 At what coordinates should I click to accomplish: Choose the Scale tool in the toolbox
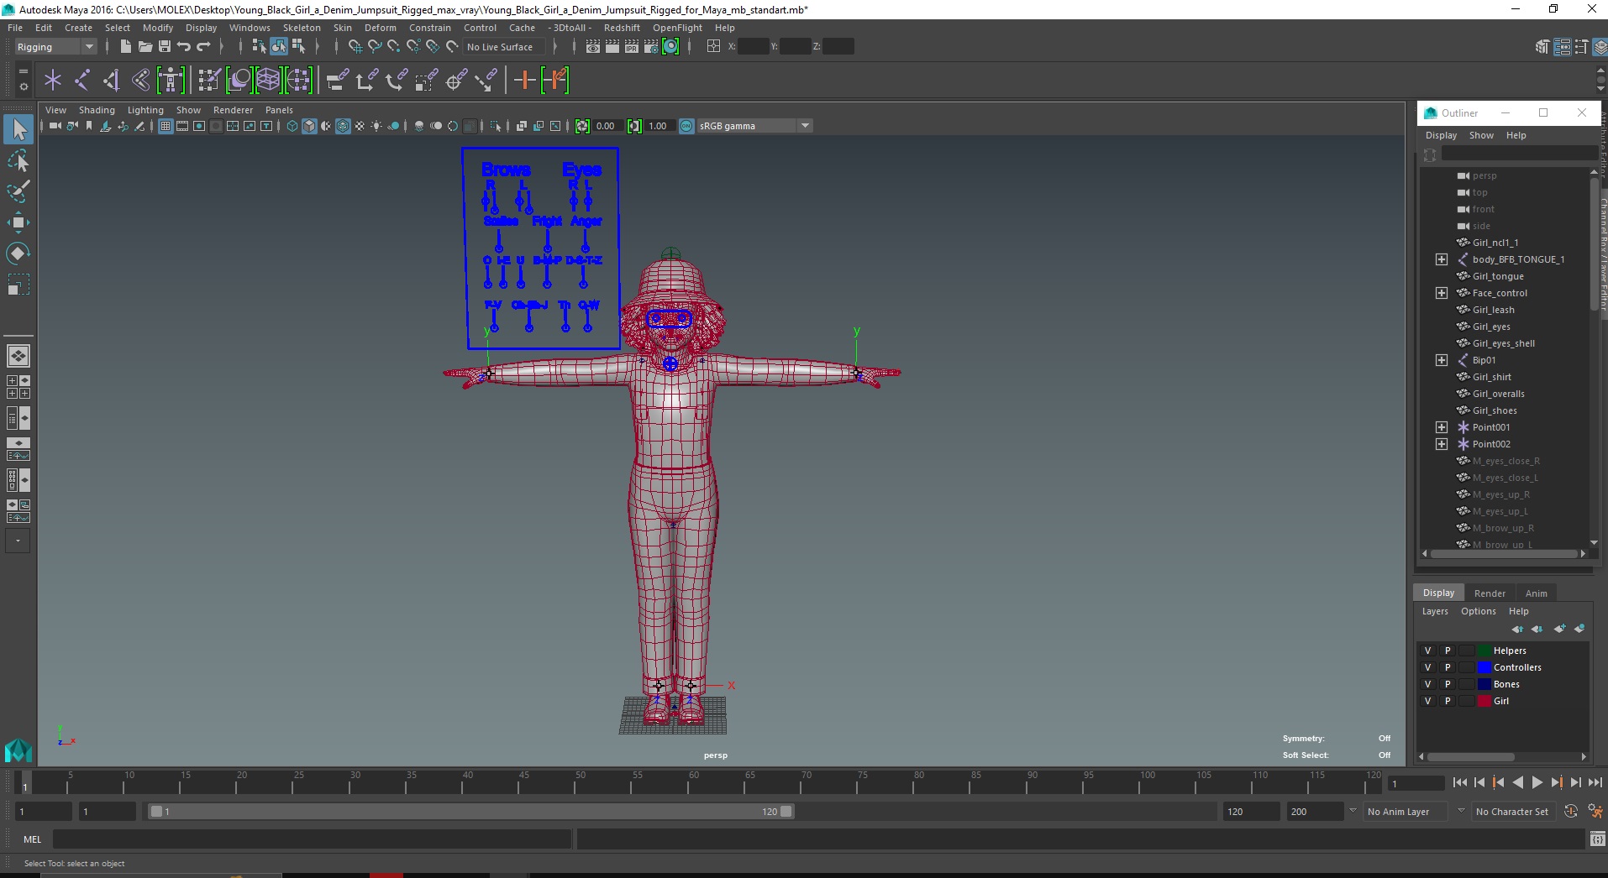pos(18,285)
